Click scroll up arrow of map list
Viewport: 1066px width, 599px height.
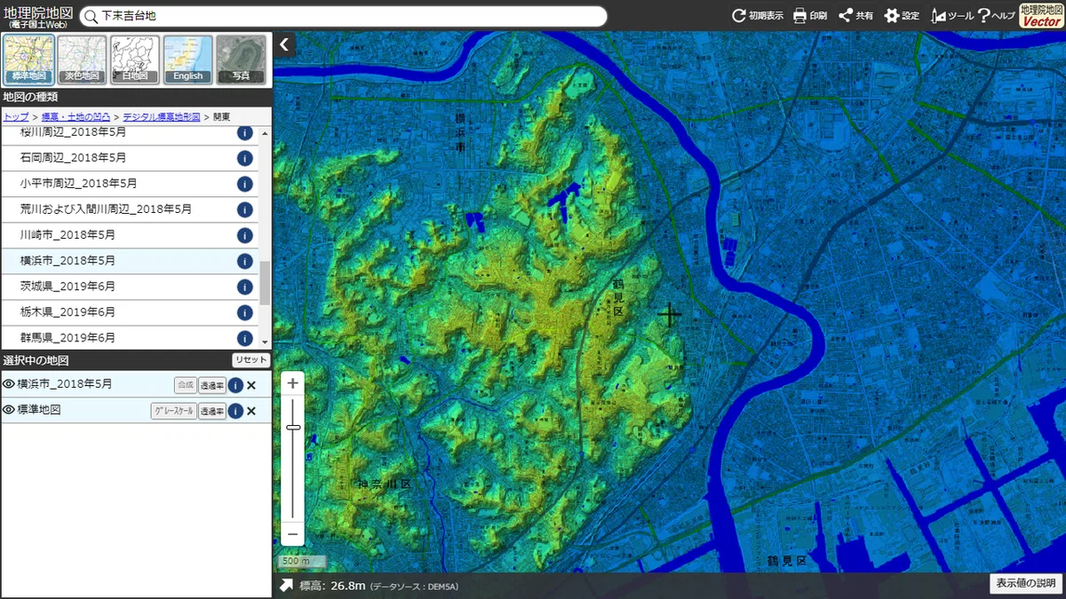click(x=265, y=133)
